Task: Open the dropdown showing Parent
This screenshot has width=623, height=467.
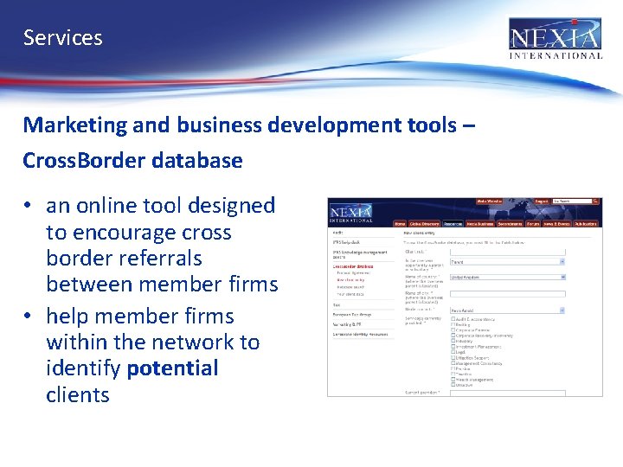Action: (508, 262)
